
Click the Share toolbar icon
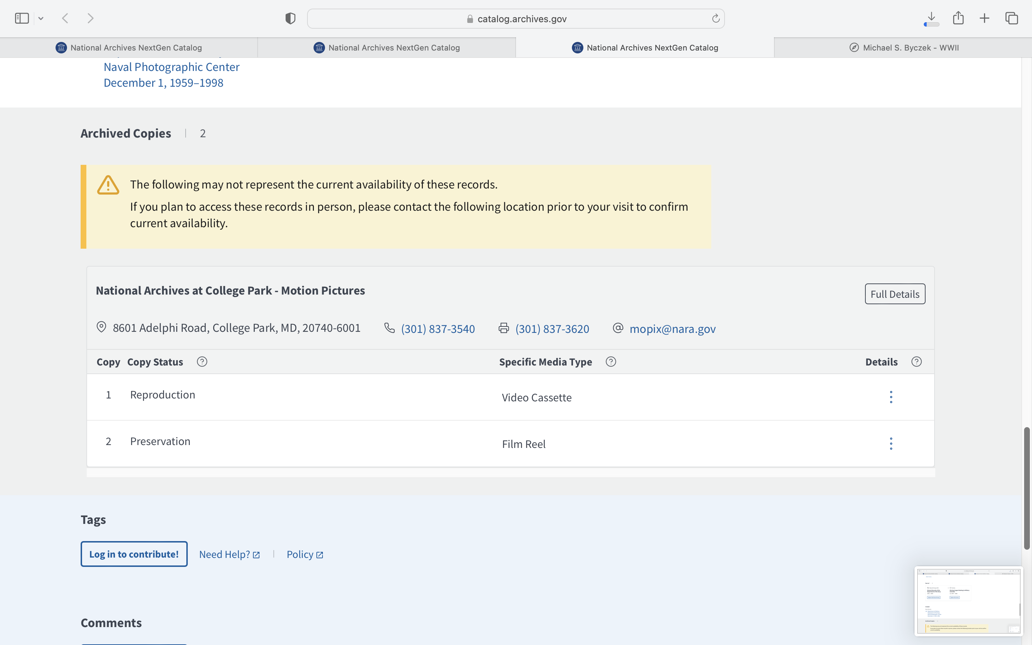[x=958, y=18]
